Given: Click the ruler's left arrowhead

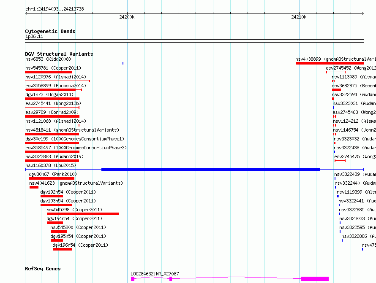Looking at the screenshot, I should click(26, 13).
